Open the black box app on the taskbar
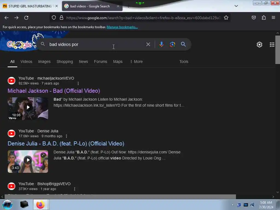Image resolution: width=280 pixels, height=210 pixels. (24, 205)
